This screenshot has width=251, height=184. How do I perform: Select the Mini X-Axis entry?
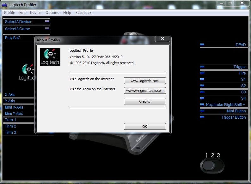click(x=14, y=107)
